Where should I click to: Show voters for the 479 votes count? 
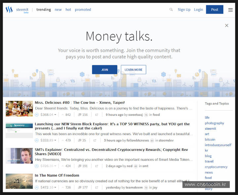66,141
